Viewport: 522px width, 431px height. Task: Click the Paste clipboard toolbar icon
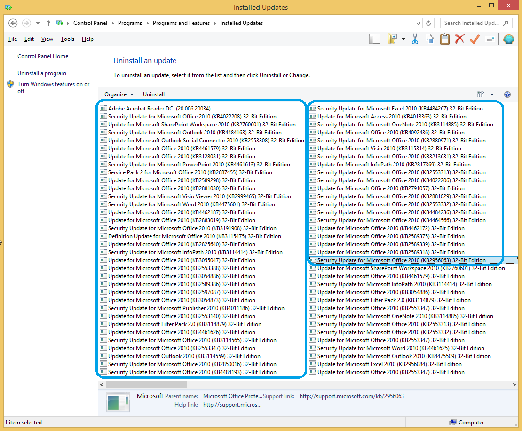click(x=445, y=39)
